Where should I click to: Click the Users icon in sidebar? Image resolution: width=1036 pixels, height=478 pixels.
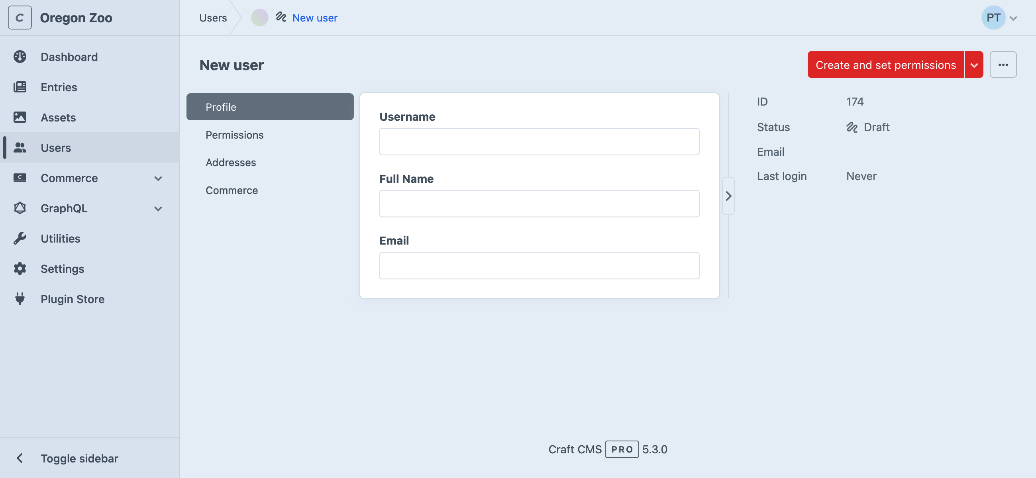point(20,147)
